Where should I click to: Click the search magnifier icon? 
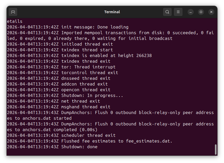pos(167,12)
